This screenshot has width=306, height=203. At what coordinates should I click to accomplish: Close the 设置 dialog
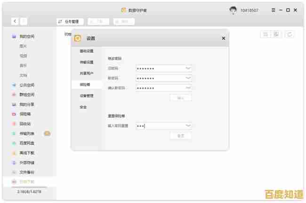coord(224,38)
